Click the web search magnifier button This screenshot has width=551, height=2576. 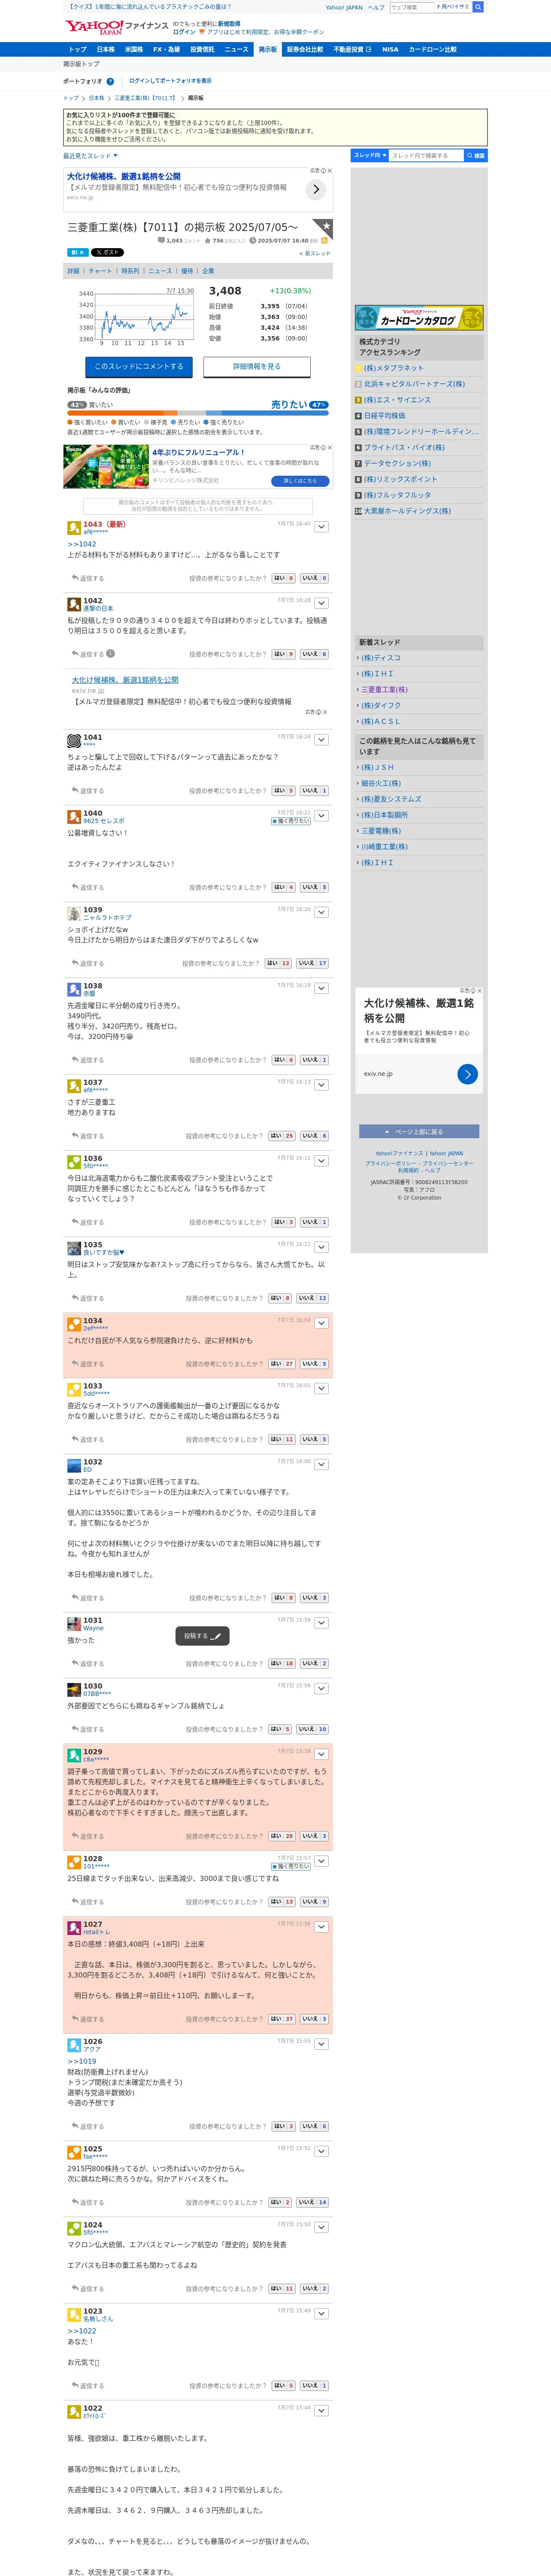click(x=478, y=7)
